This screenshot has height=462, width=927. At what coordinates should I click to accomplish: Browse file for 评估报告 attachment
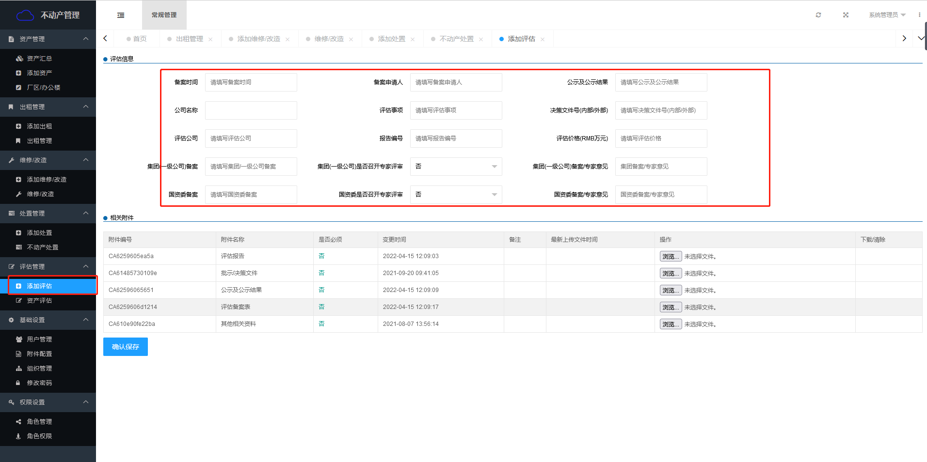(671, 257)
